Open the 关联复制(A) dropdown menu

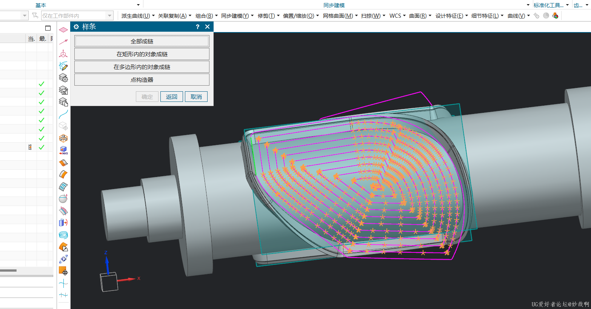(175, 16)
